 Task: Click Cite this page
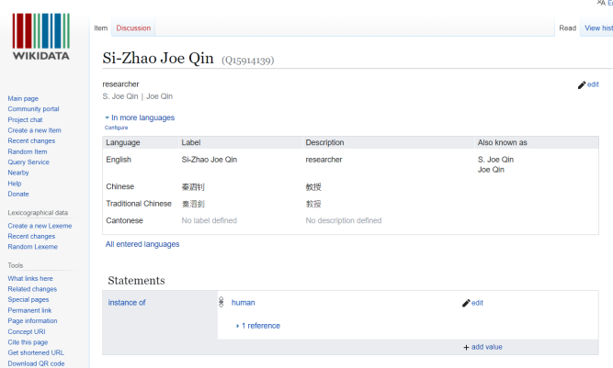tap(28, 342)
